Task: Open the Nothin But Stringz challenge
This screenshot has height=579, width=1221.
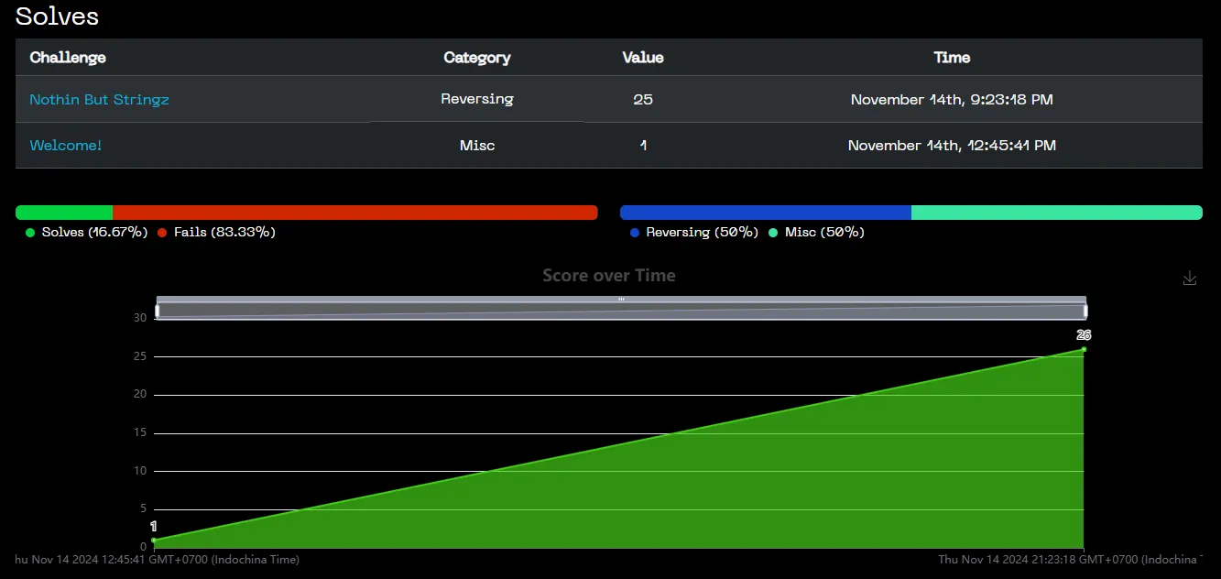Action: 99,99
